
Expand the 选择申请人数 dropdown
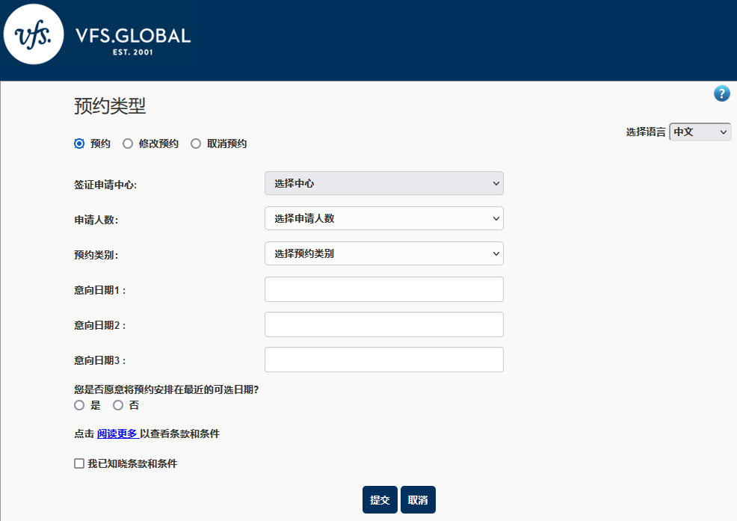pos(384,218)
